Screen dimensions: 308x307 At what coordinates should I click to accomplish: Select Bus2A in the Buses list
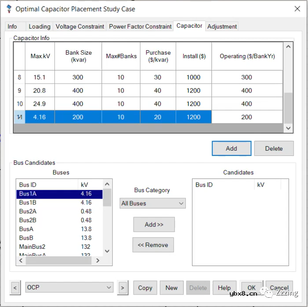click(x=28, y=211)
